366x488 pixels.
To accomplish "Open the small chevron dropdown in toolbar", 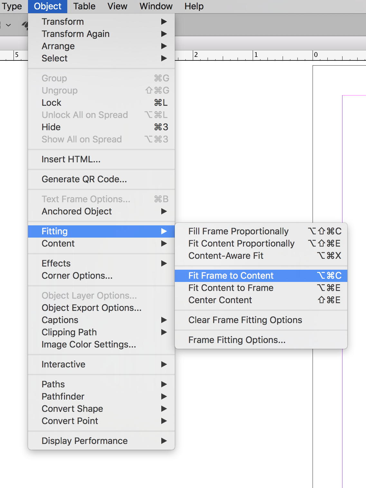I will (8, 25).
